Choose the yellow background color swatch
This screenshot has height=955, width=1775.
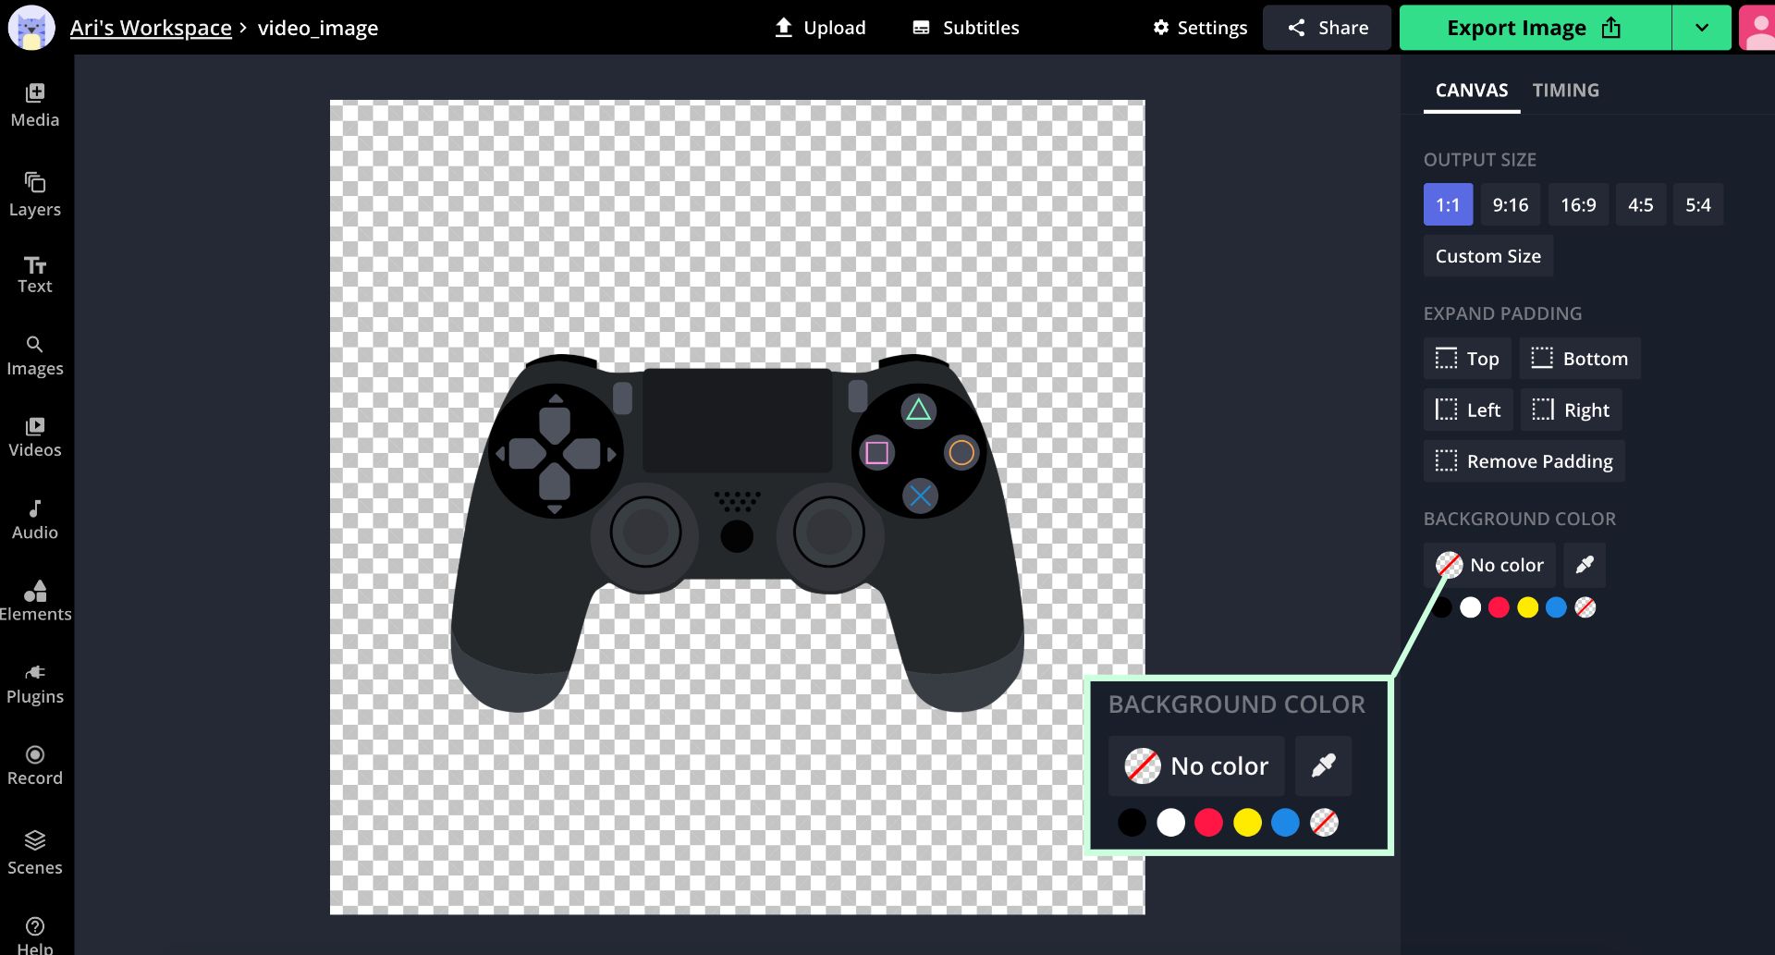(x=1527, y=607)
